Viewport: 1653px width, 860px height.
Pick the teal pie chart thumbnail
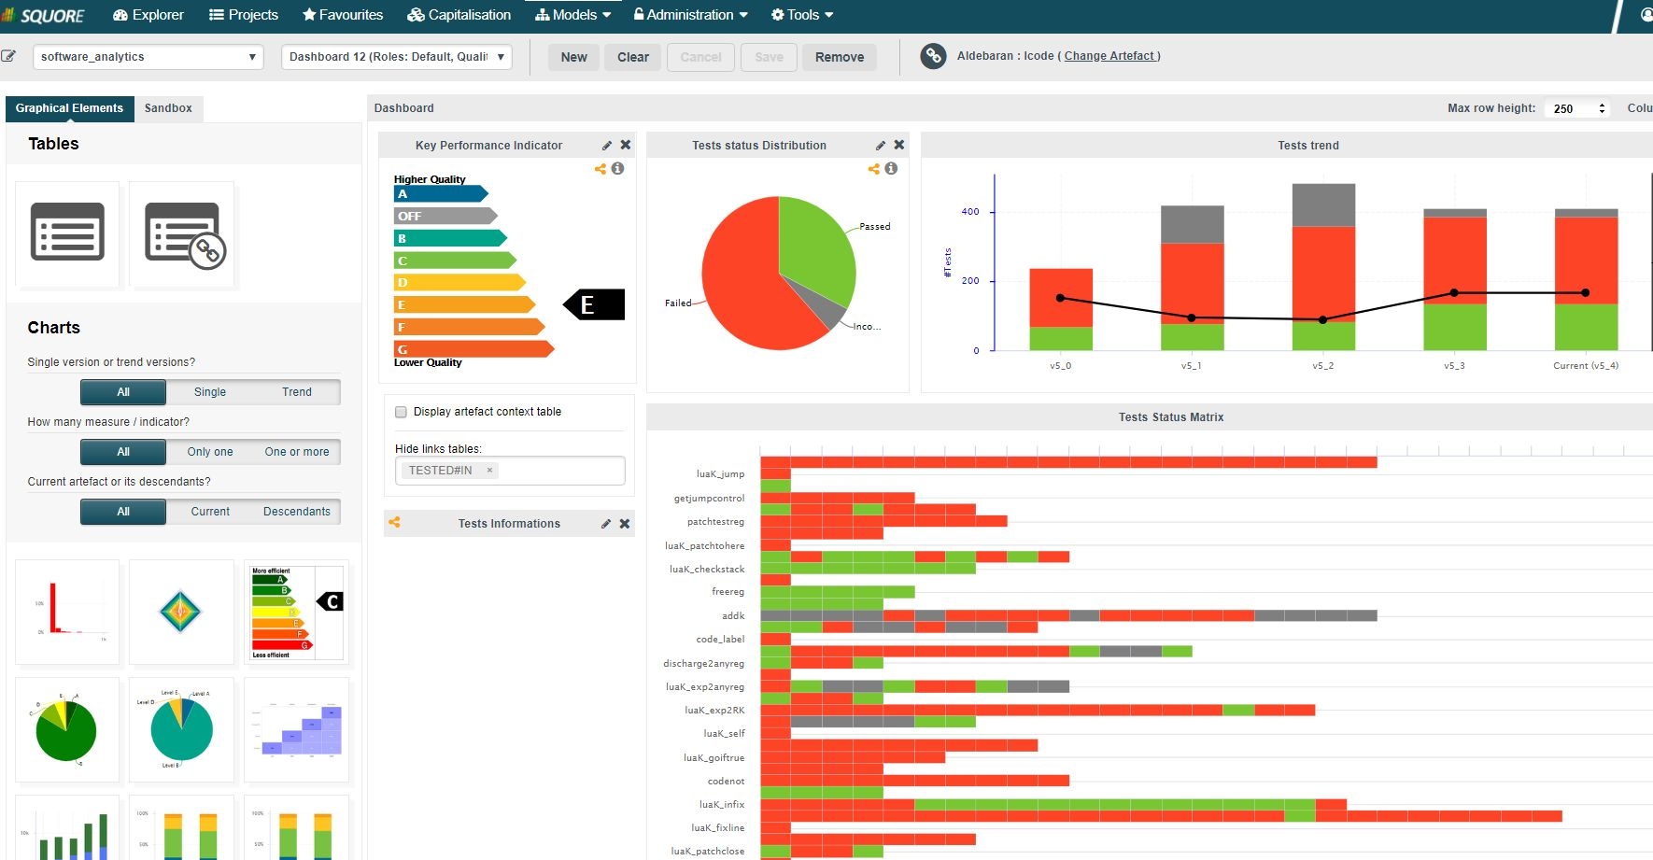181,729
